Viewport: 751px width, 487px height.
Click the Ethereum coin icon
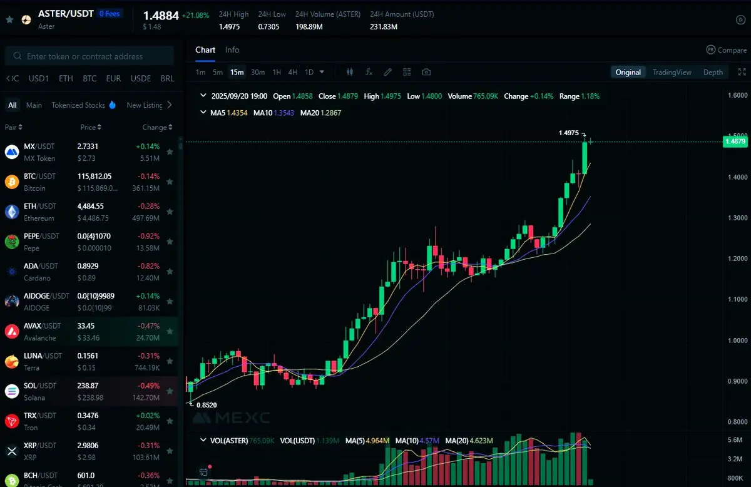point(12,212)
